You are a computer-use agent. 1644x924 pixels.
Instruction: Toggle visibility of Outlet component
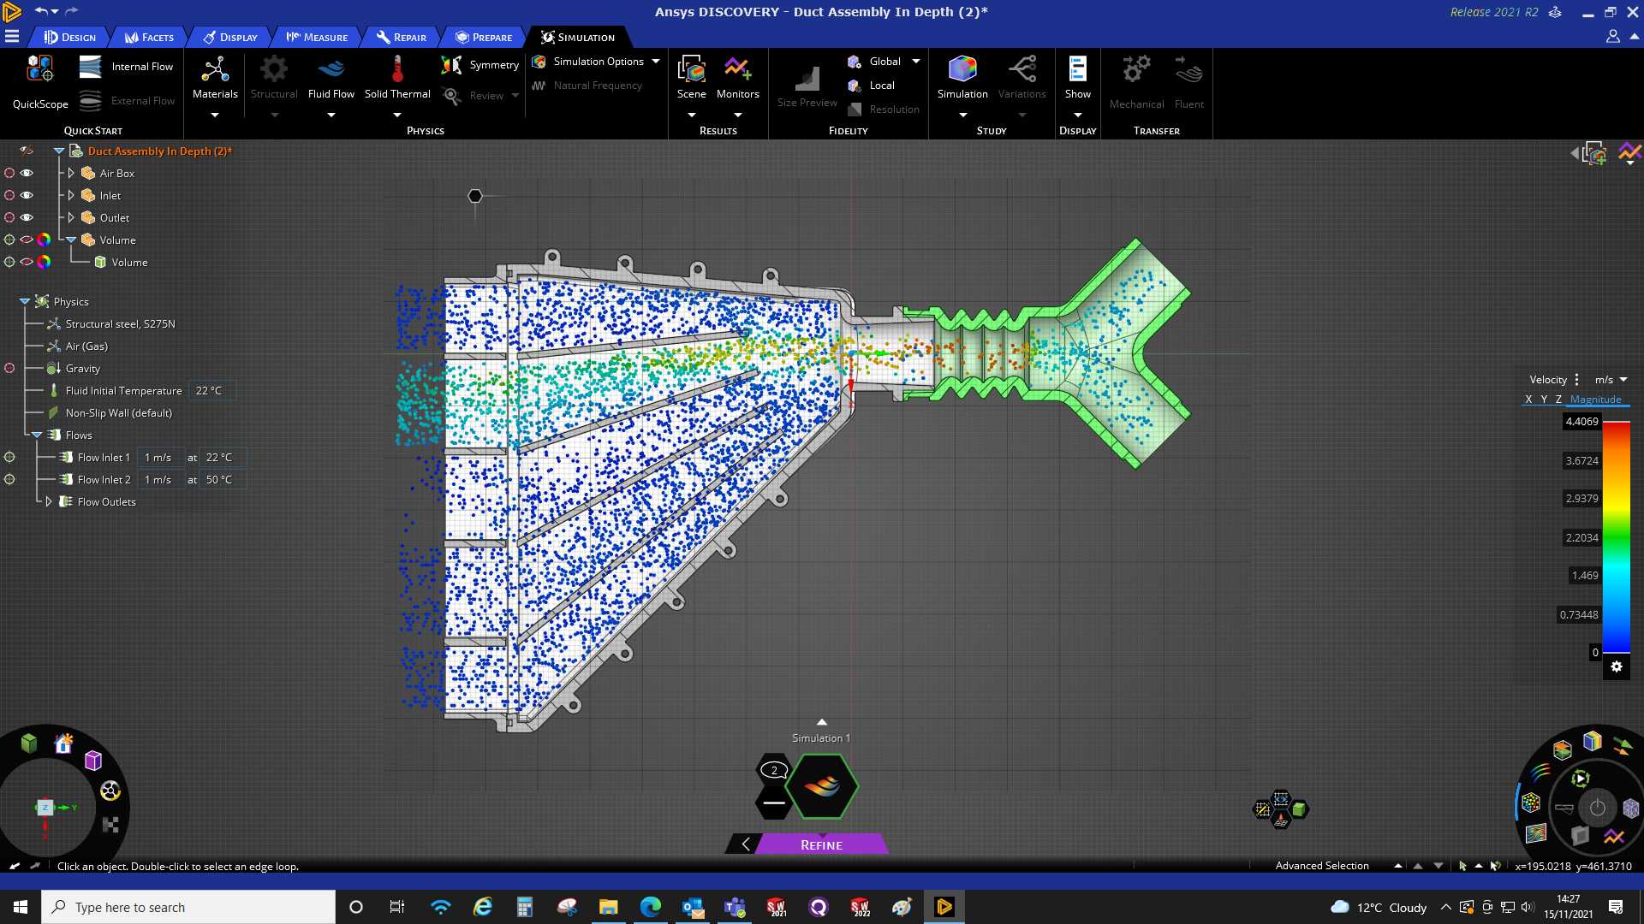pyautogui.click(x=27, y=217)
